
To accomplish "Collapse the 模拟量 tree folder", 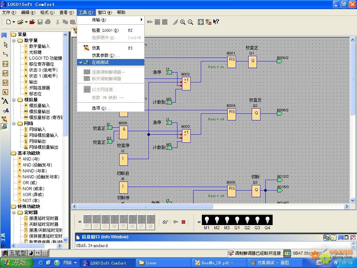I will tap(14, 100).
